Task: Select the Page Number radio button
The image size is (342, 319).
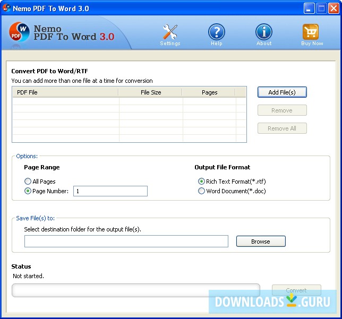Action: pyautogui.click(x=28, y=191)
